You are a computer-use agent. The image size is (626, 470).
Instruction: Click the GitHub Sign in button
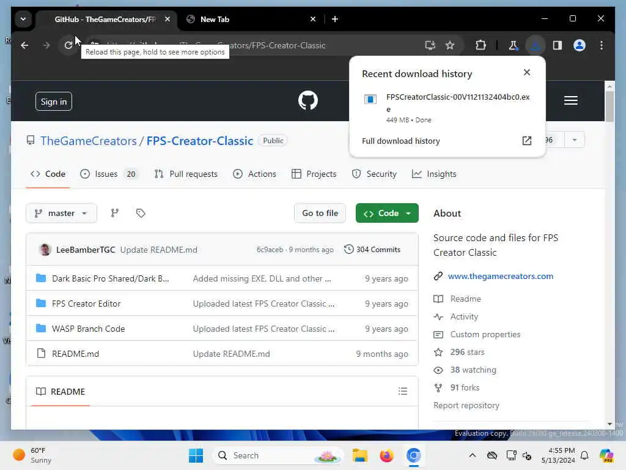click(54, 102)
